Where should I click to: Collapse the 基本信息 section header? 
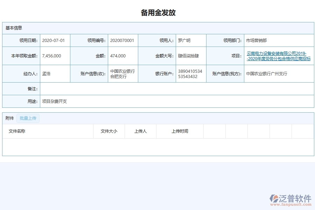pyautogui.click(x=13, y=28)
